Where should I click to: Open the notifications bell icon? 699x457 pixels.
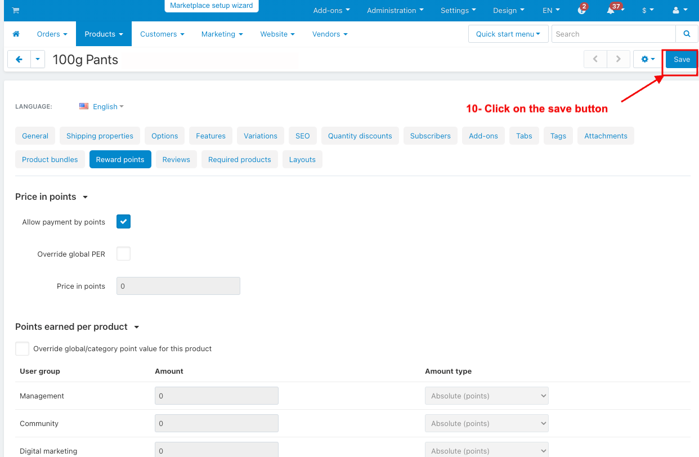coord(611,10)
